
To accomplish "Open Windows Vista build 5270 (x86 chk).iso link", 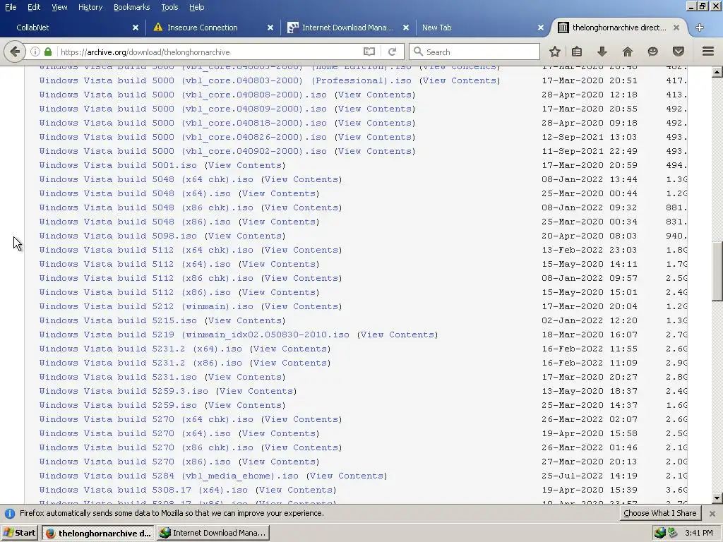I will point(146,447).
